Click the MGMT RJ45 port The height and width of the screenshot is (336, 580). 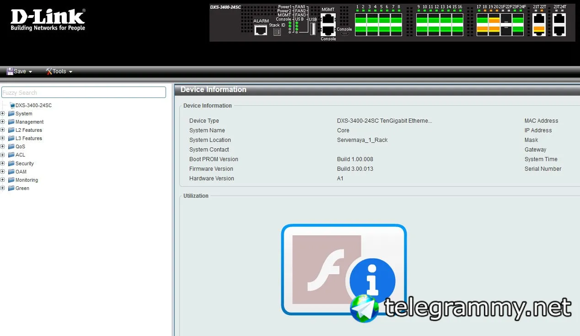click(328, 19)
